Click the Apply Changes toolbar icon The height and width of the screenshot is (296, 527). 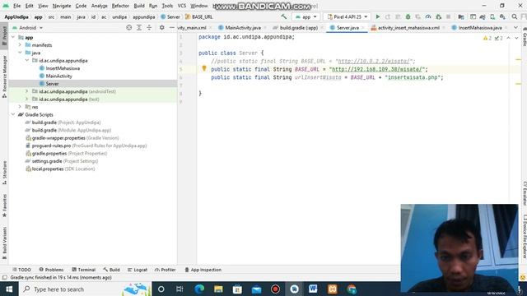coord(388,16)
